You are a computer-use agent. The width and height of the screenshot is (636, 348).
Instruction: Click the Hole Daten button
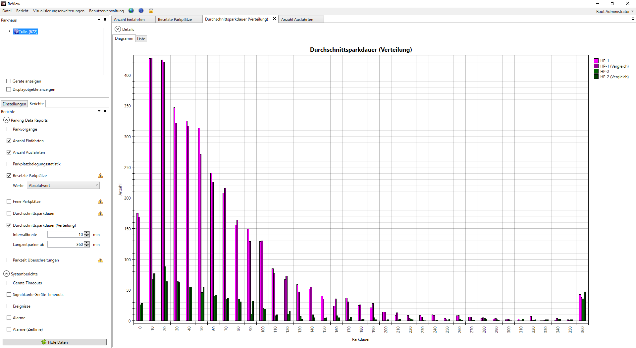click(55, 342)
